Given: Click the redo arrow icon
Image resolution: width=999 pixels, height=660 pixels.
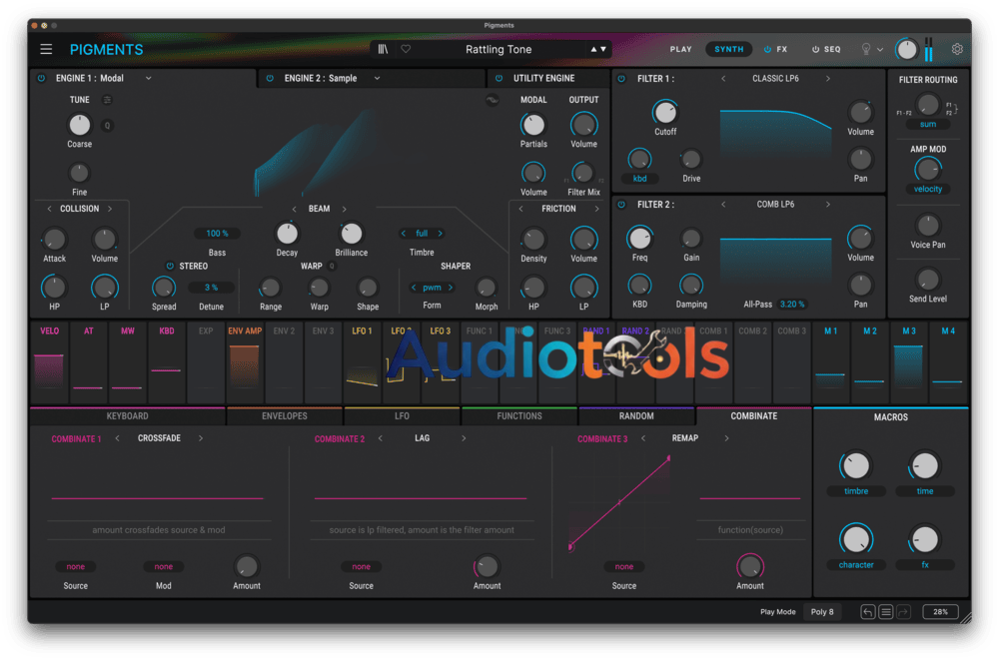Looking at the screenshot, I should click(903, 611).
